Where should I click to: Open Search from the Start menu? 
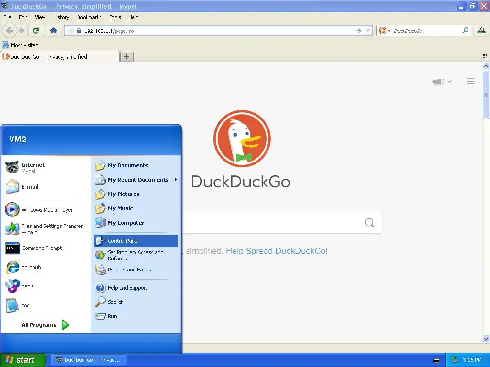point(136,302)
